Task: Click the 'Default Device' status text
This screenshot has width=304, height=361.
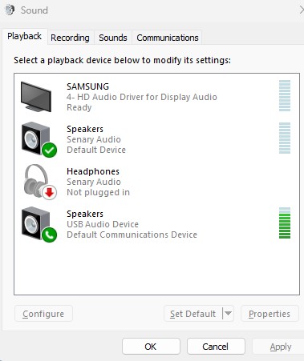Action: pyautogui.click(x=96, y=150)
